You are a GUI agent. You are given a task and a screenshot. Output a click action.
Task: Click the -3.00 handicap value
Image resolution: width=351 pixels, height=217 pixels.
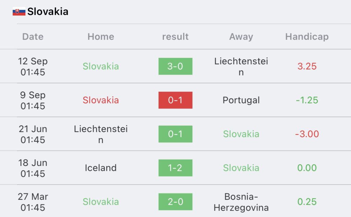click(307, 134)
